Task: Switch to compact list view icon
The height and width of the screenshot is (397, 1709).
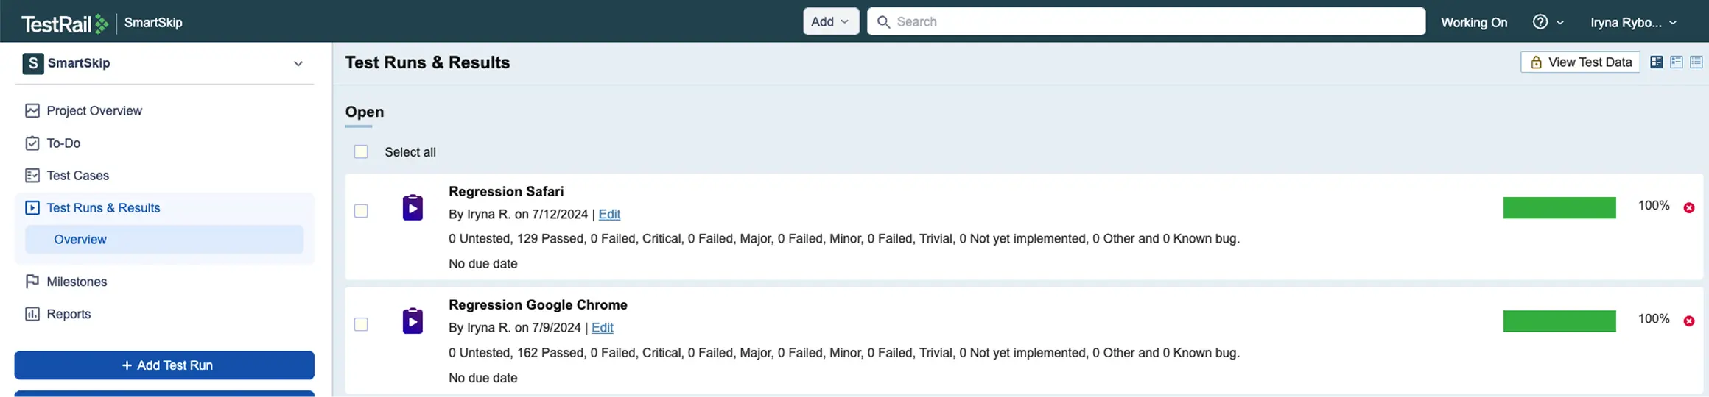Action: (x=1696, y=62)
